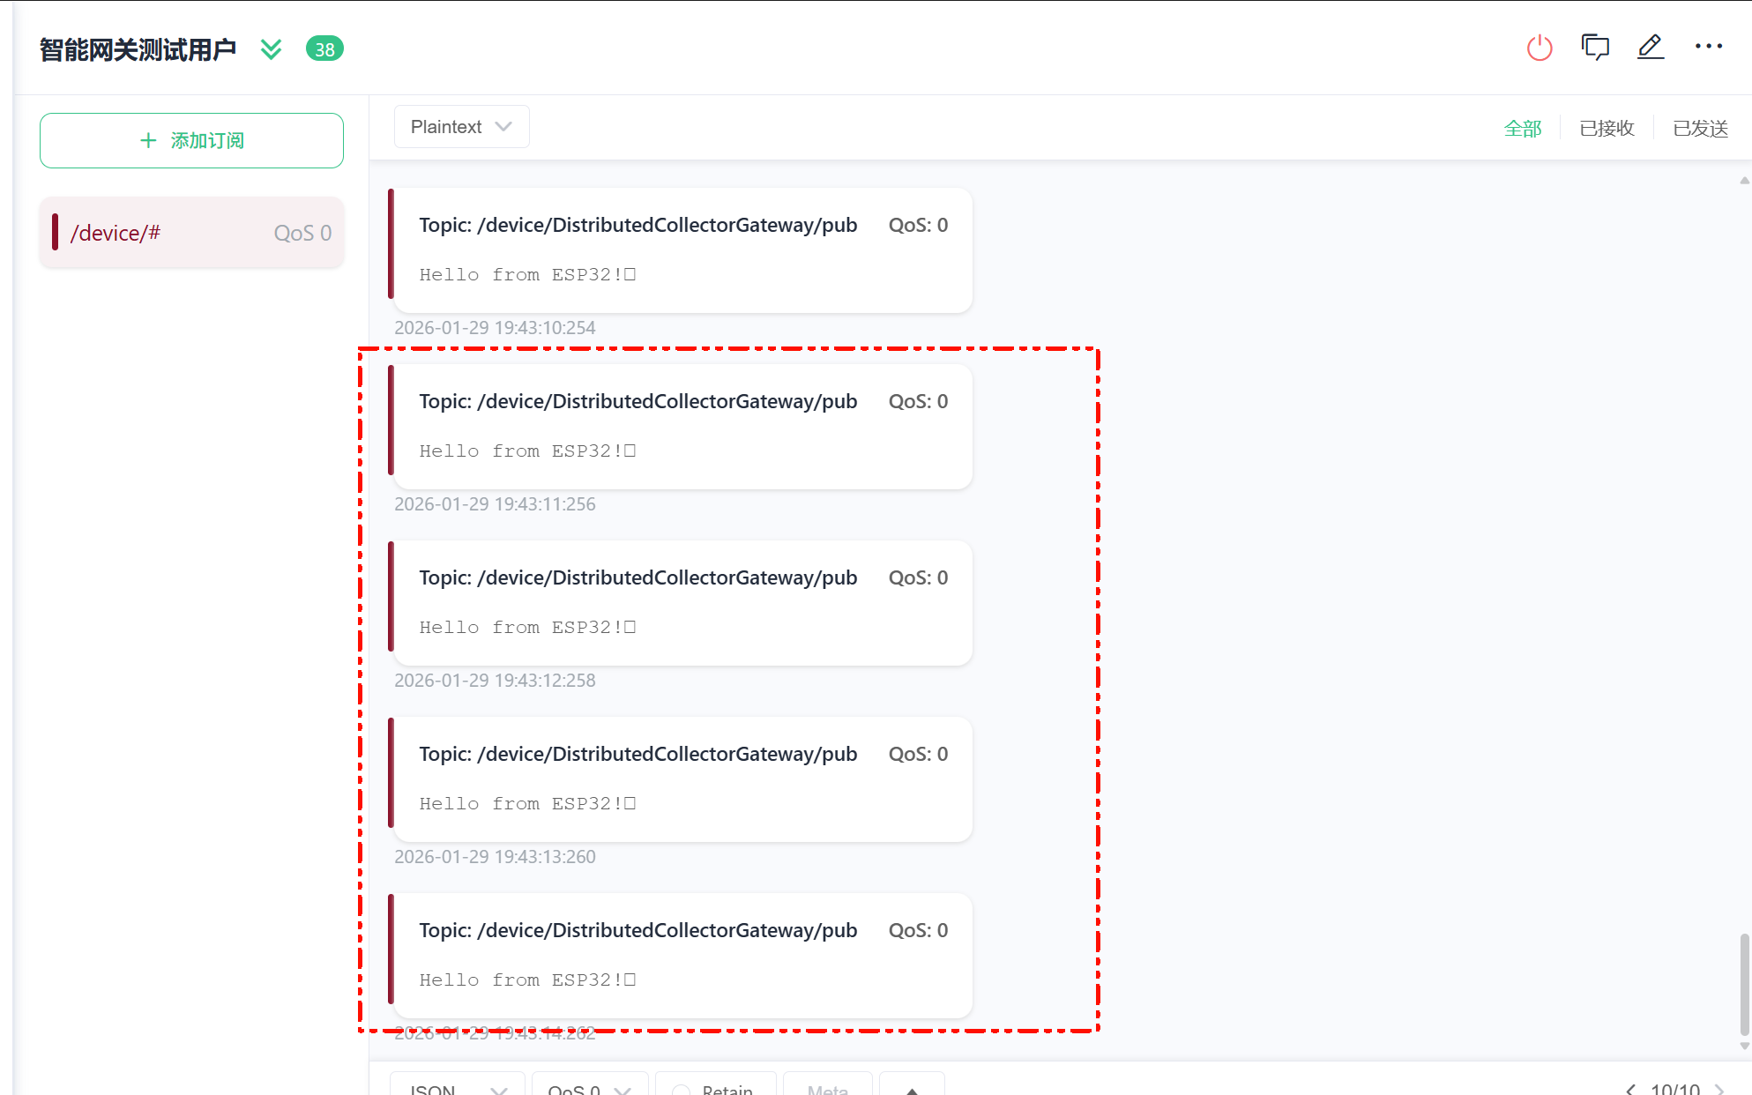
Task: Select the 全部 all messages tab
Action: [1523, 129]
